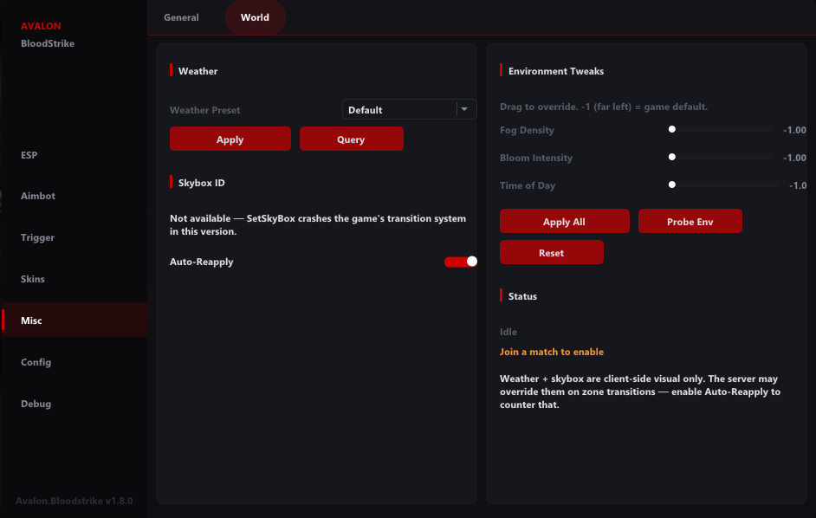The image size is (816, 518).
Task: Click the Probe Env button
Action: pos(690,221)
